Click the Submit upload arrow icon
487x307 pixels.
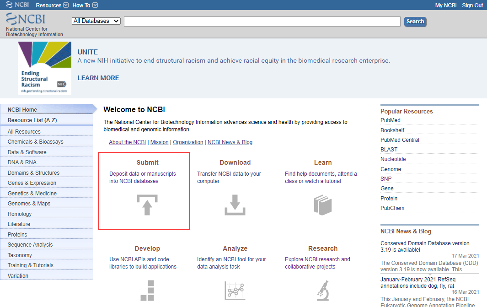coord(147,205)
